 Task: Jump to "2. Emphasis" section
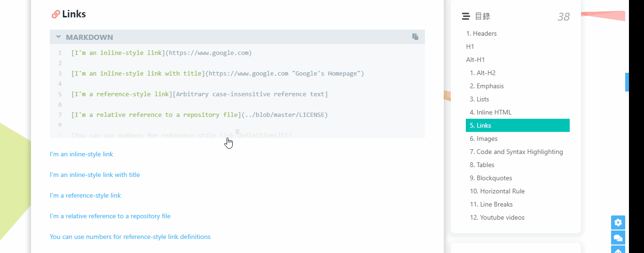487,86
